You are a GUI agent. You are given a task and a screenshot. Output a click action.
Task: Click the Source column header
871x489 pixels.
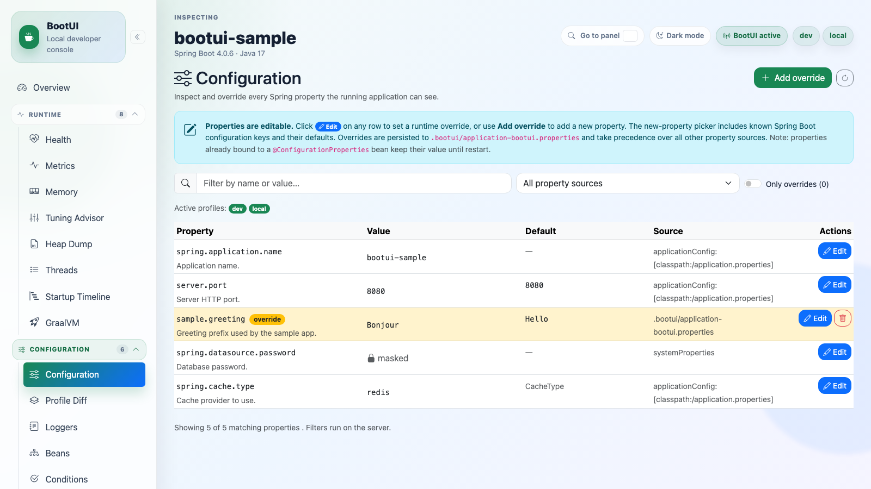pos(668,231)
